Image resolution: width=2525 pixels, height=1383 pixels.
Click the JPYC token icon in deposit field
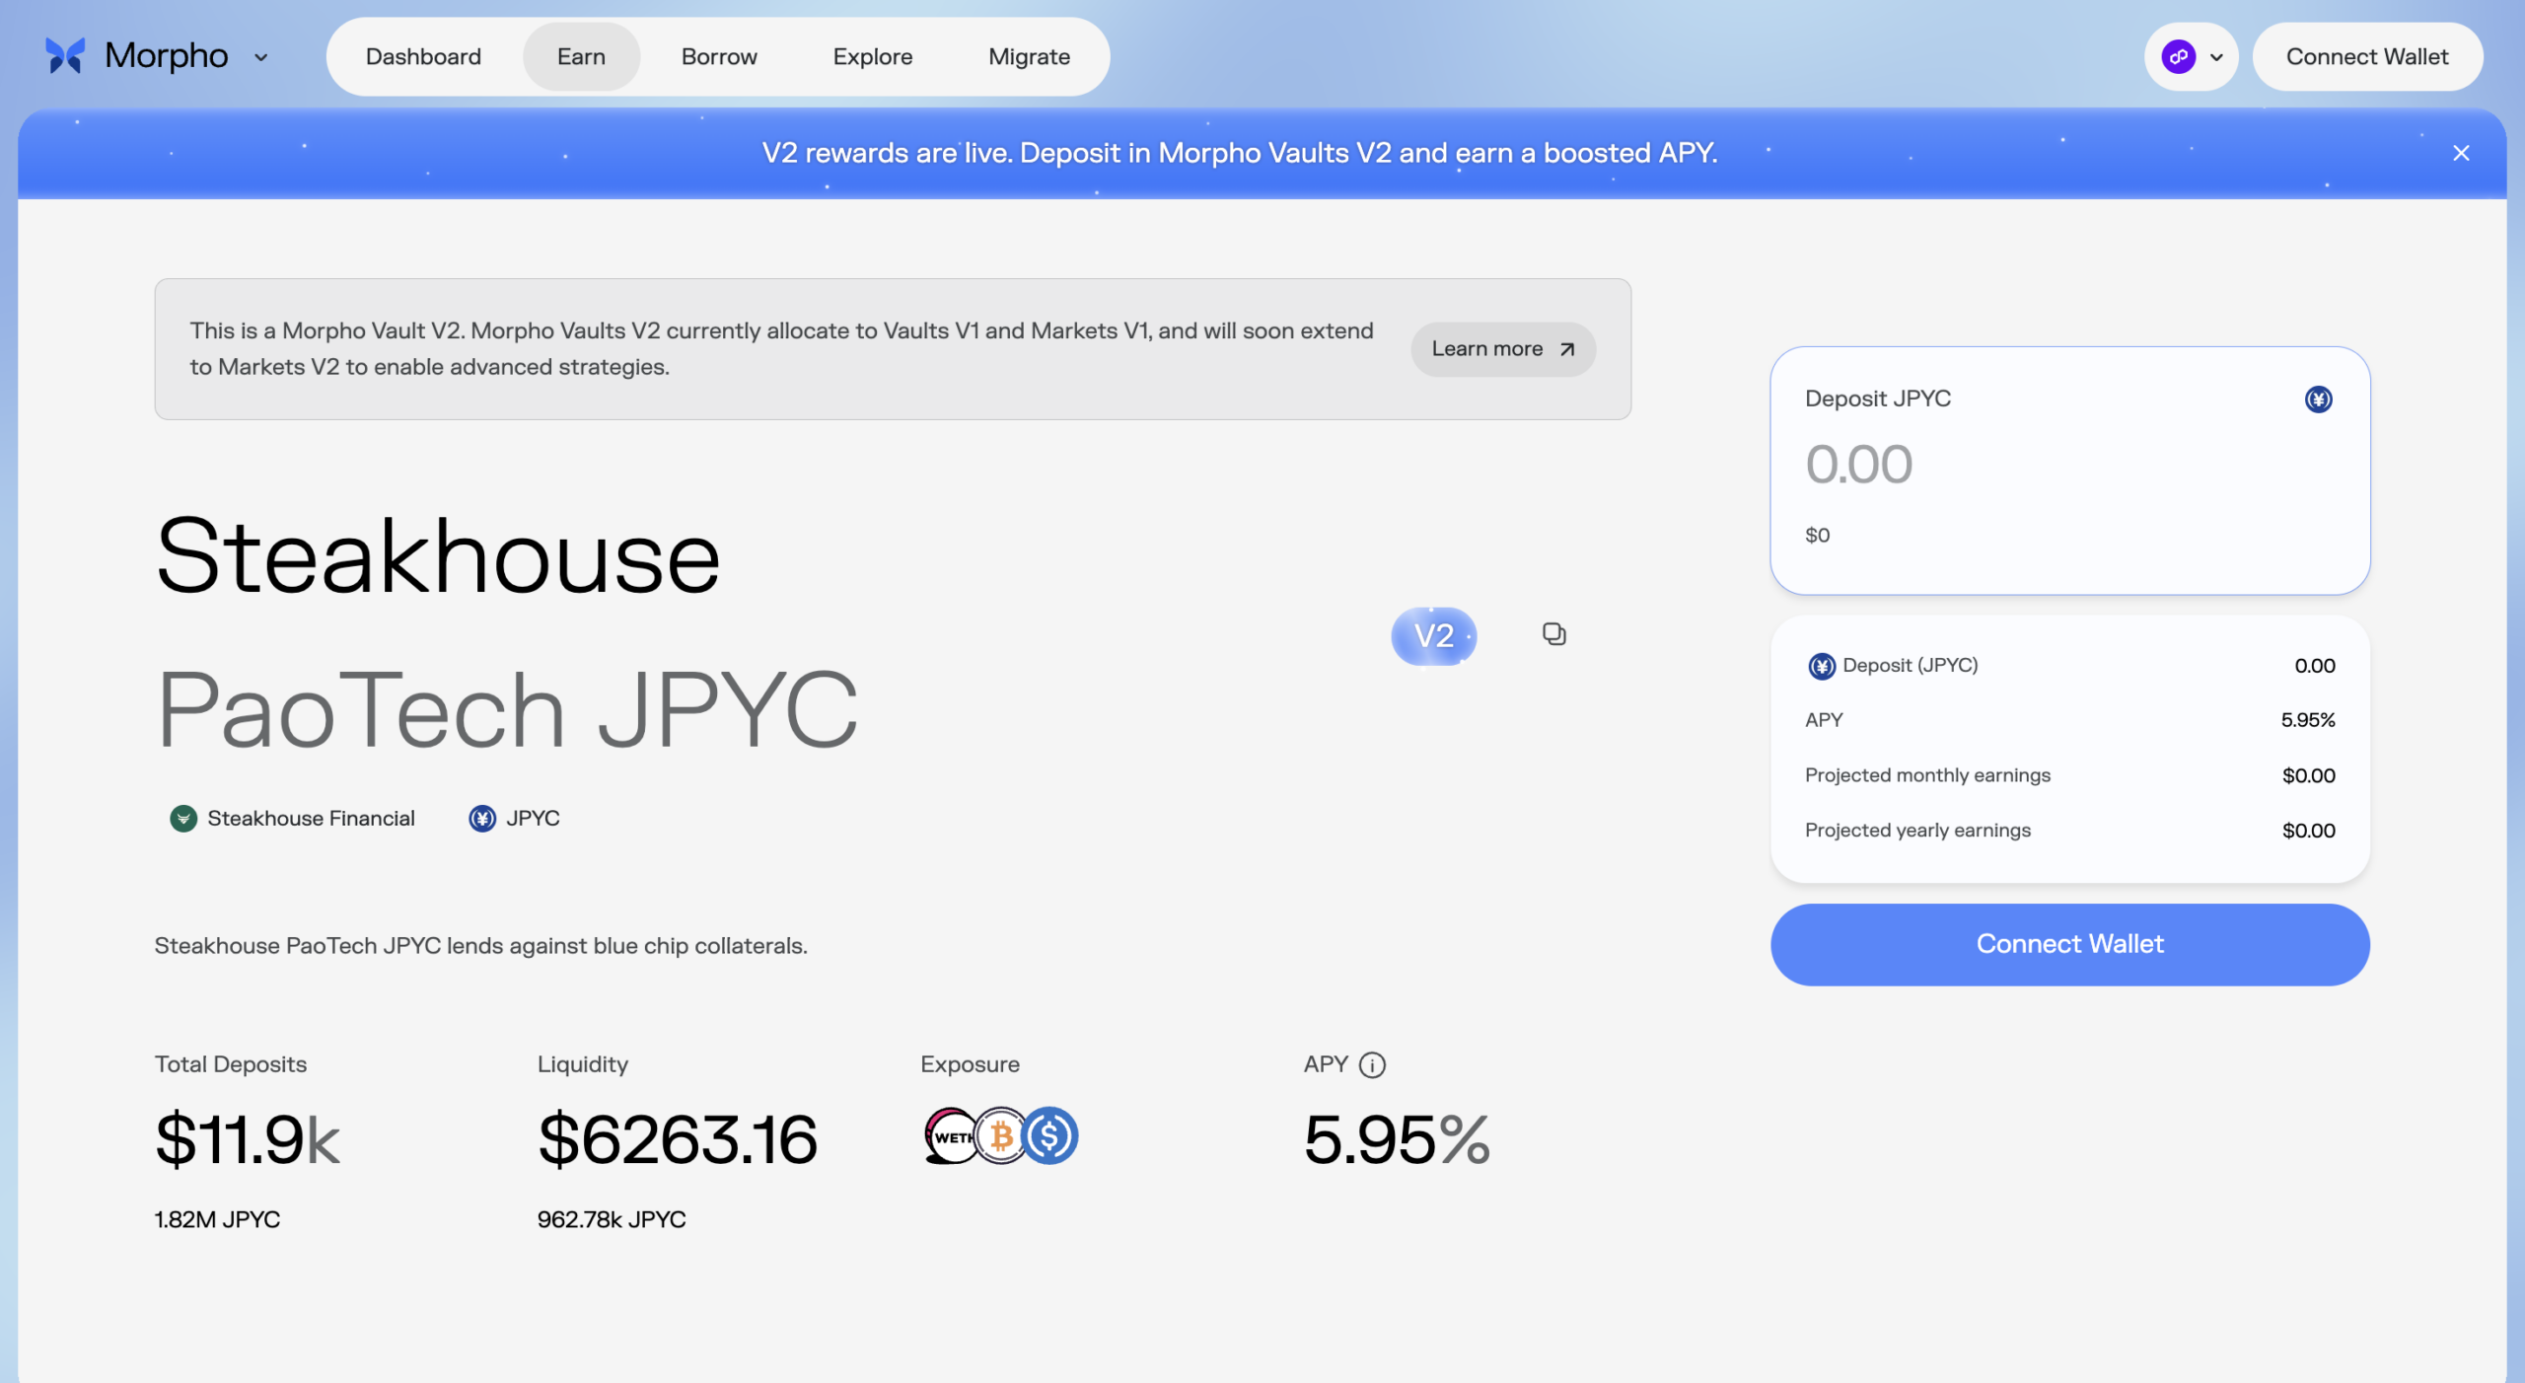(x=2319, y=399)
